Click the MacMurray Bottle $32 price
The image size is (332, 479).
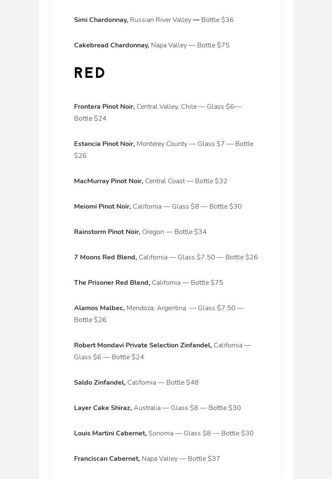[x=211, y=181]
